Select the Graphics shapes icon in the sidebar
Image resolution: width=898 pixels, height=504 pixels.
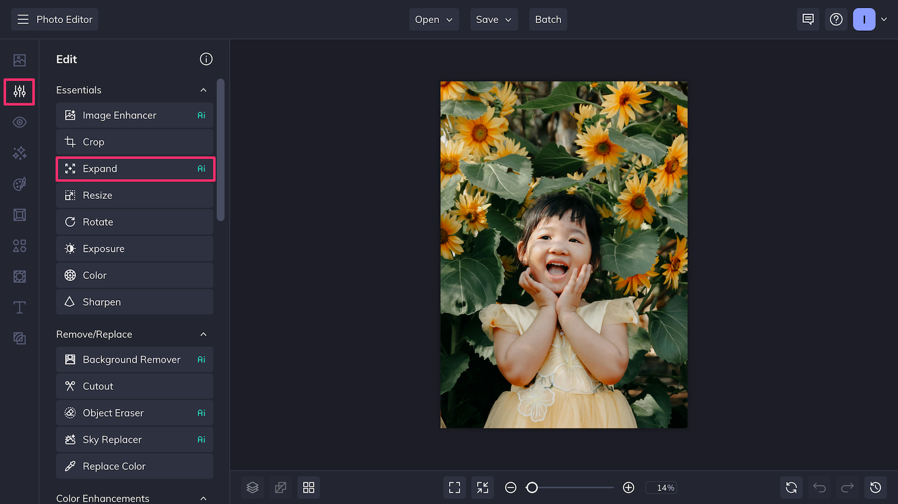click(x=19, y=245)
